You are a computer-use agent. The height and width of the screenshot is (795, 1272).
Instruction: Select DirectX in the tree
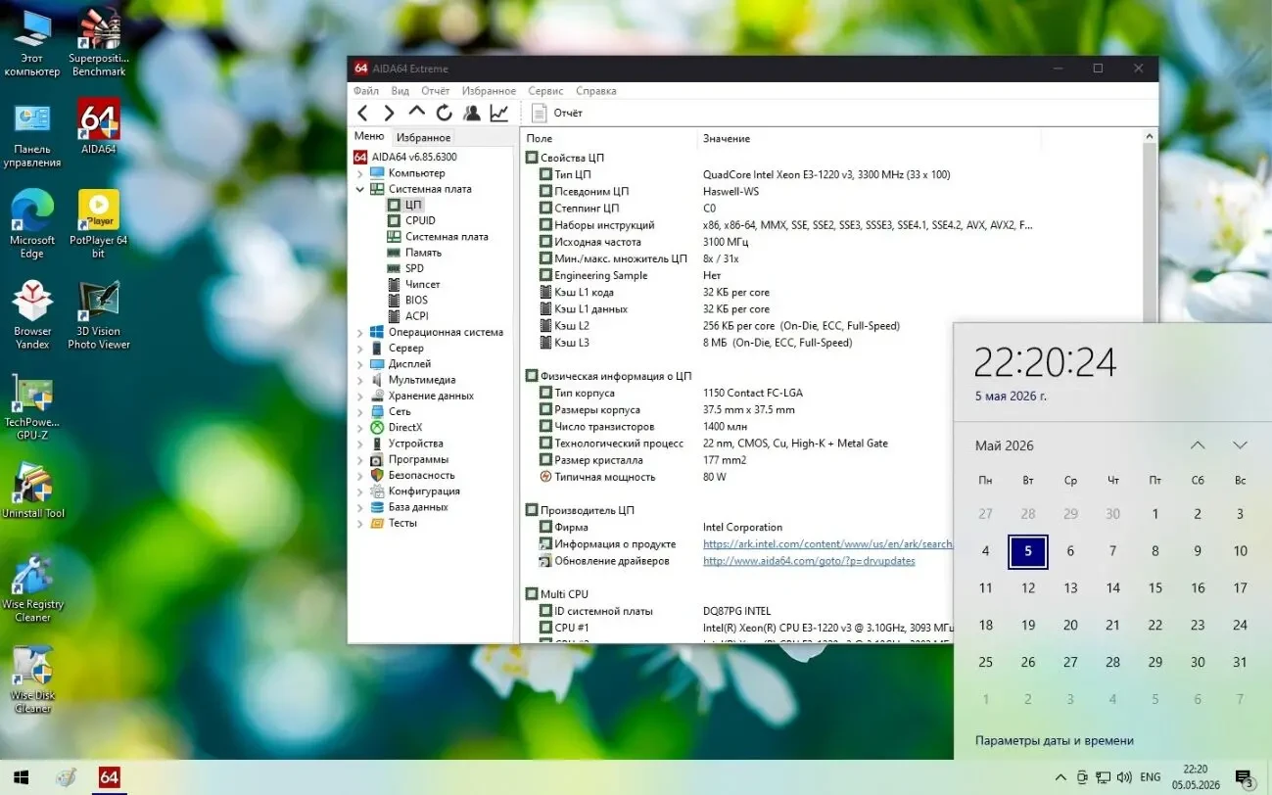(x=404, y=427)
